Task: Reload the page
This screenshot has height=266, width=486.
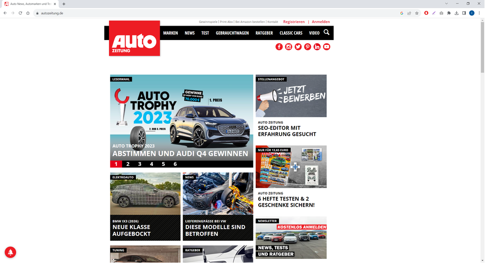Action: coord(20,13)
